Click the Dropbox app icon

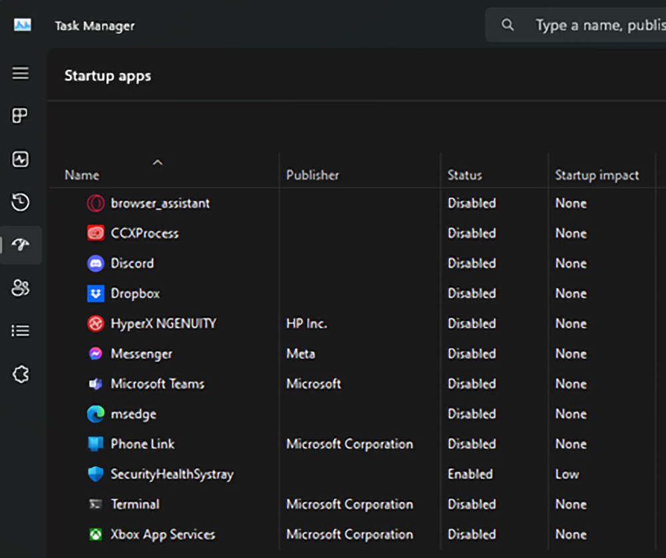(x=95, y=294)
